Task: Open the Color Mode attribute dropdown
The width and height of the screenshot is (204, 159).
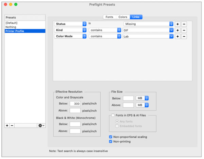Action: (70, 36)
